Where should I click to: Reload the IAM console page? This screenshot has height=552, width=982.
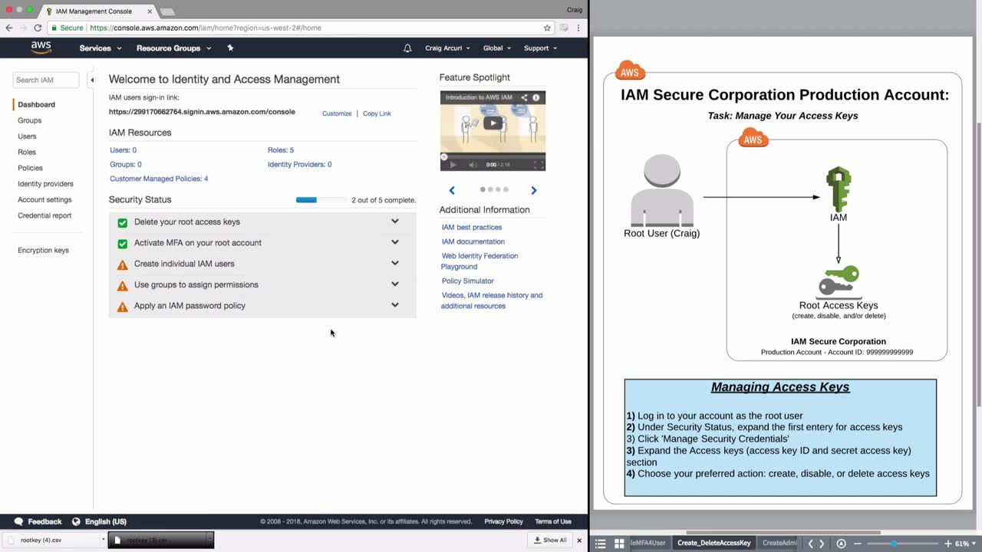point(38,28)
